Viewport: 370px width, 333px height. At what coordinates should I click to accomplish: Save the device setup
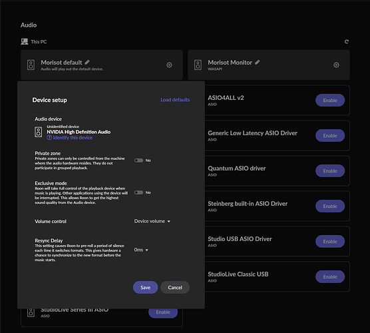pos(145,288)
